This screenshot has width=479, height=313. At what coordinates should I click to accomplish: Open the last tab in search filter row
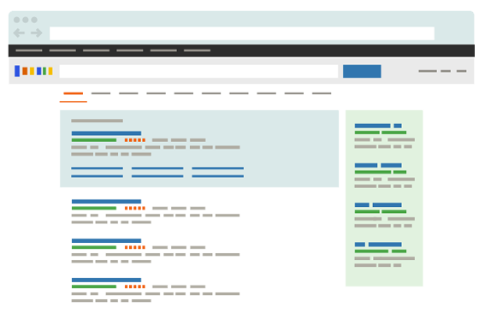322,93
